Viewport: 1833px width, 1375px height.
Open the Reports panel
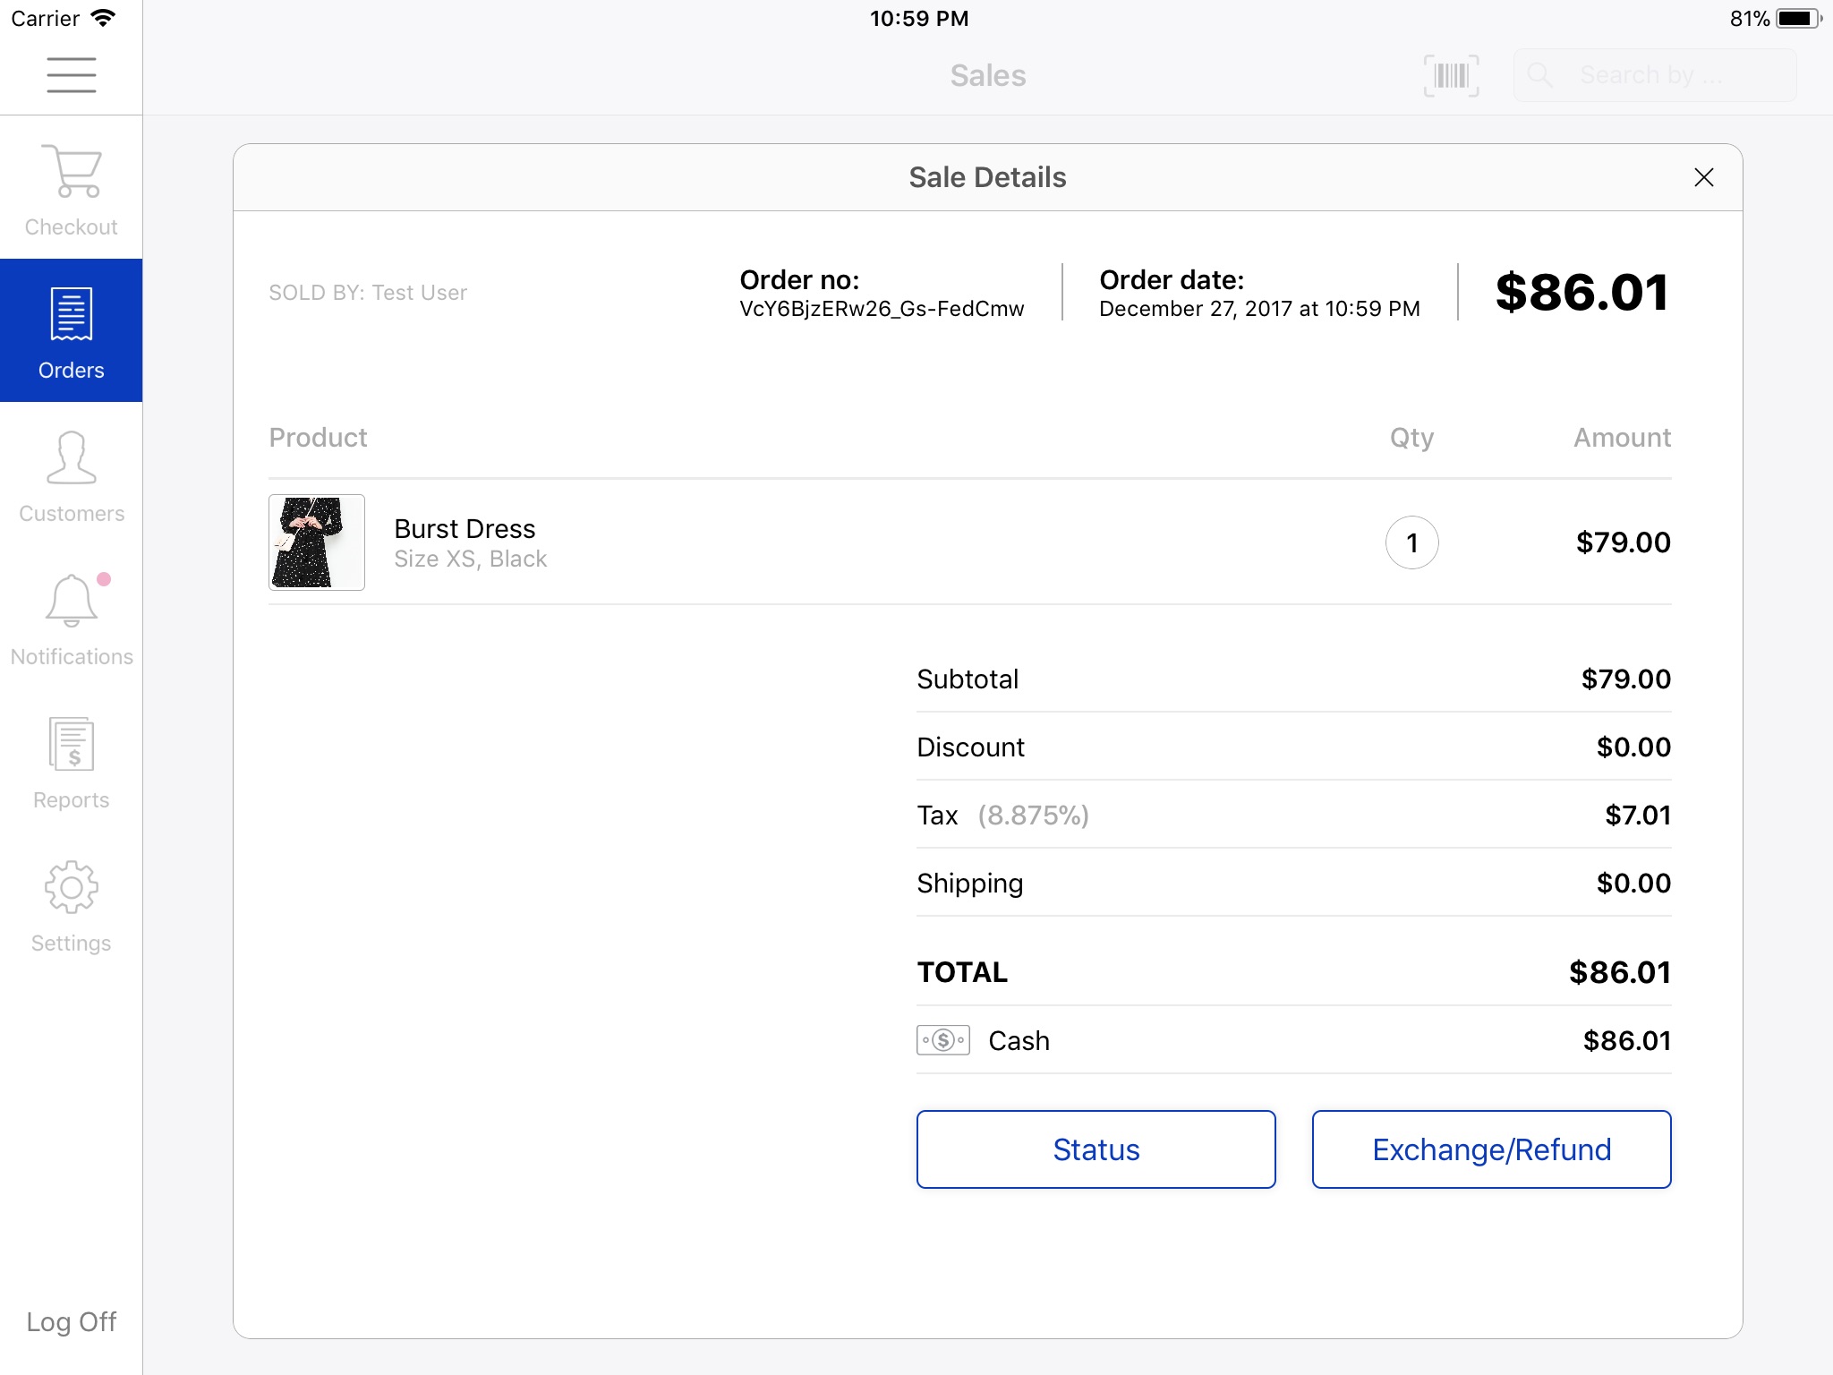click(71, 767)
